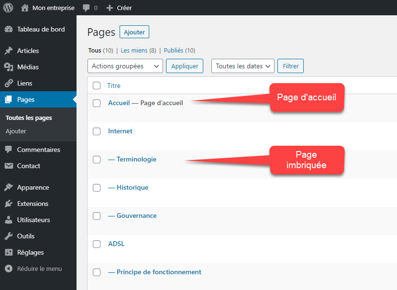Viewport: 397px width, 290px height.
Task: Click the Médias icon in sidebar
Action: 9,67
